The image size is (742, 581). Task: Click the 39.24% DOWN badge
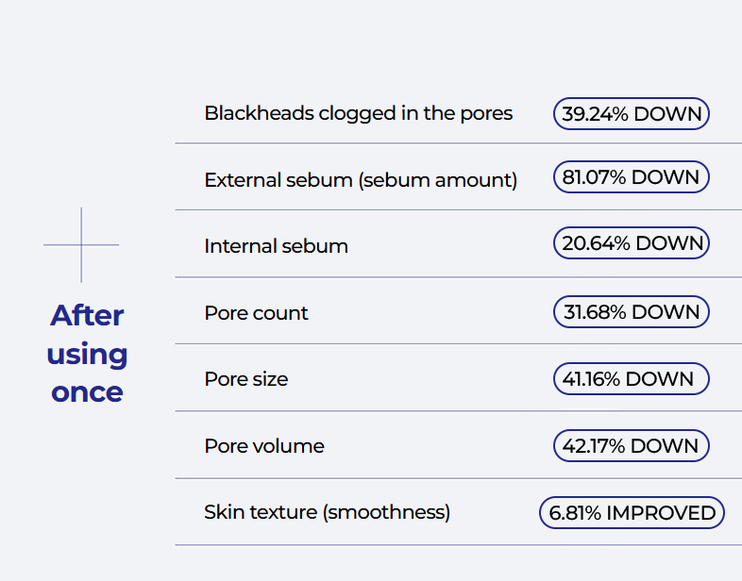point(632,113)
